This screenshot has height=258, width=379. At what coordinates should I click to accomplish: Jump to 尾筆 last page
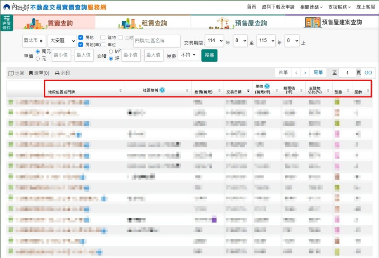[x=318, y=73]
